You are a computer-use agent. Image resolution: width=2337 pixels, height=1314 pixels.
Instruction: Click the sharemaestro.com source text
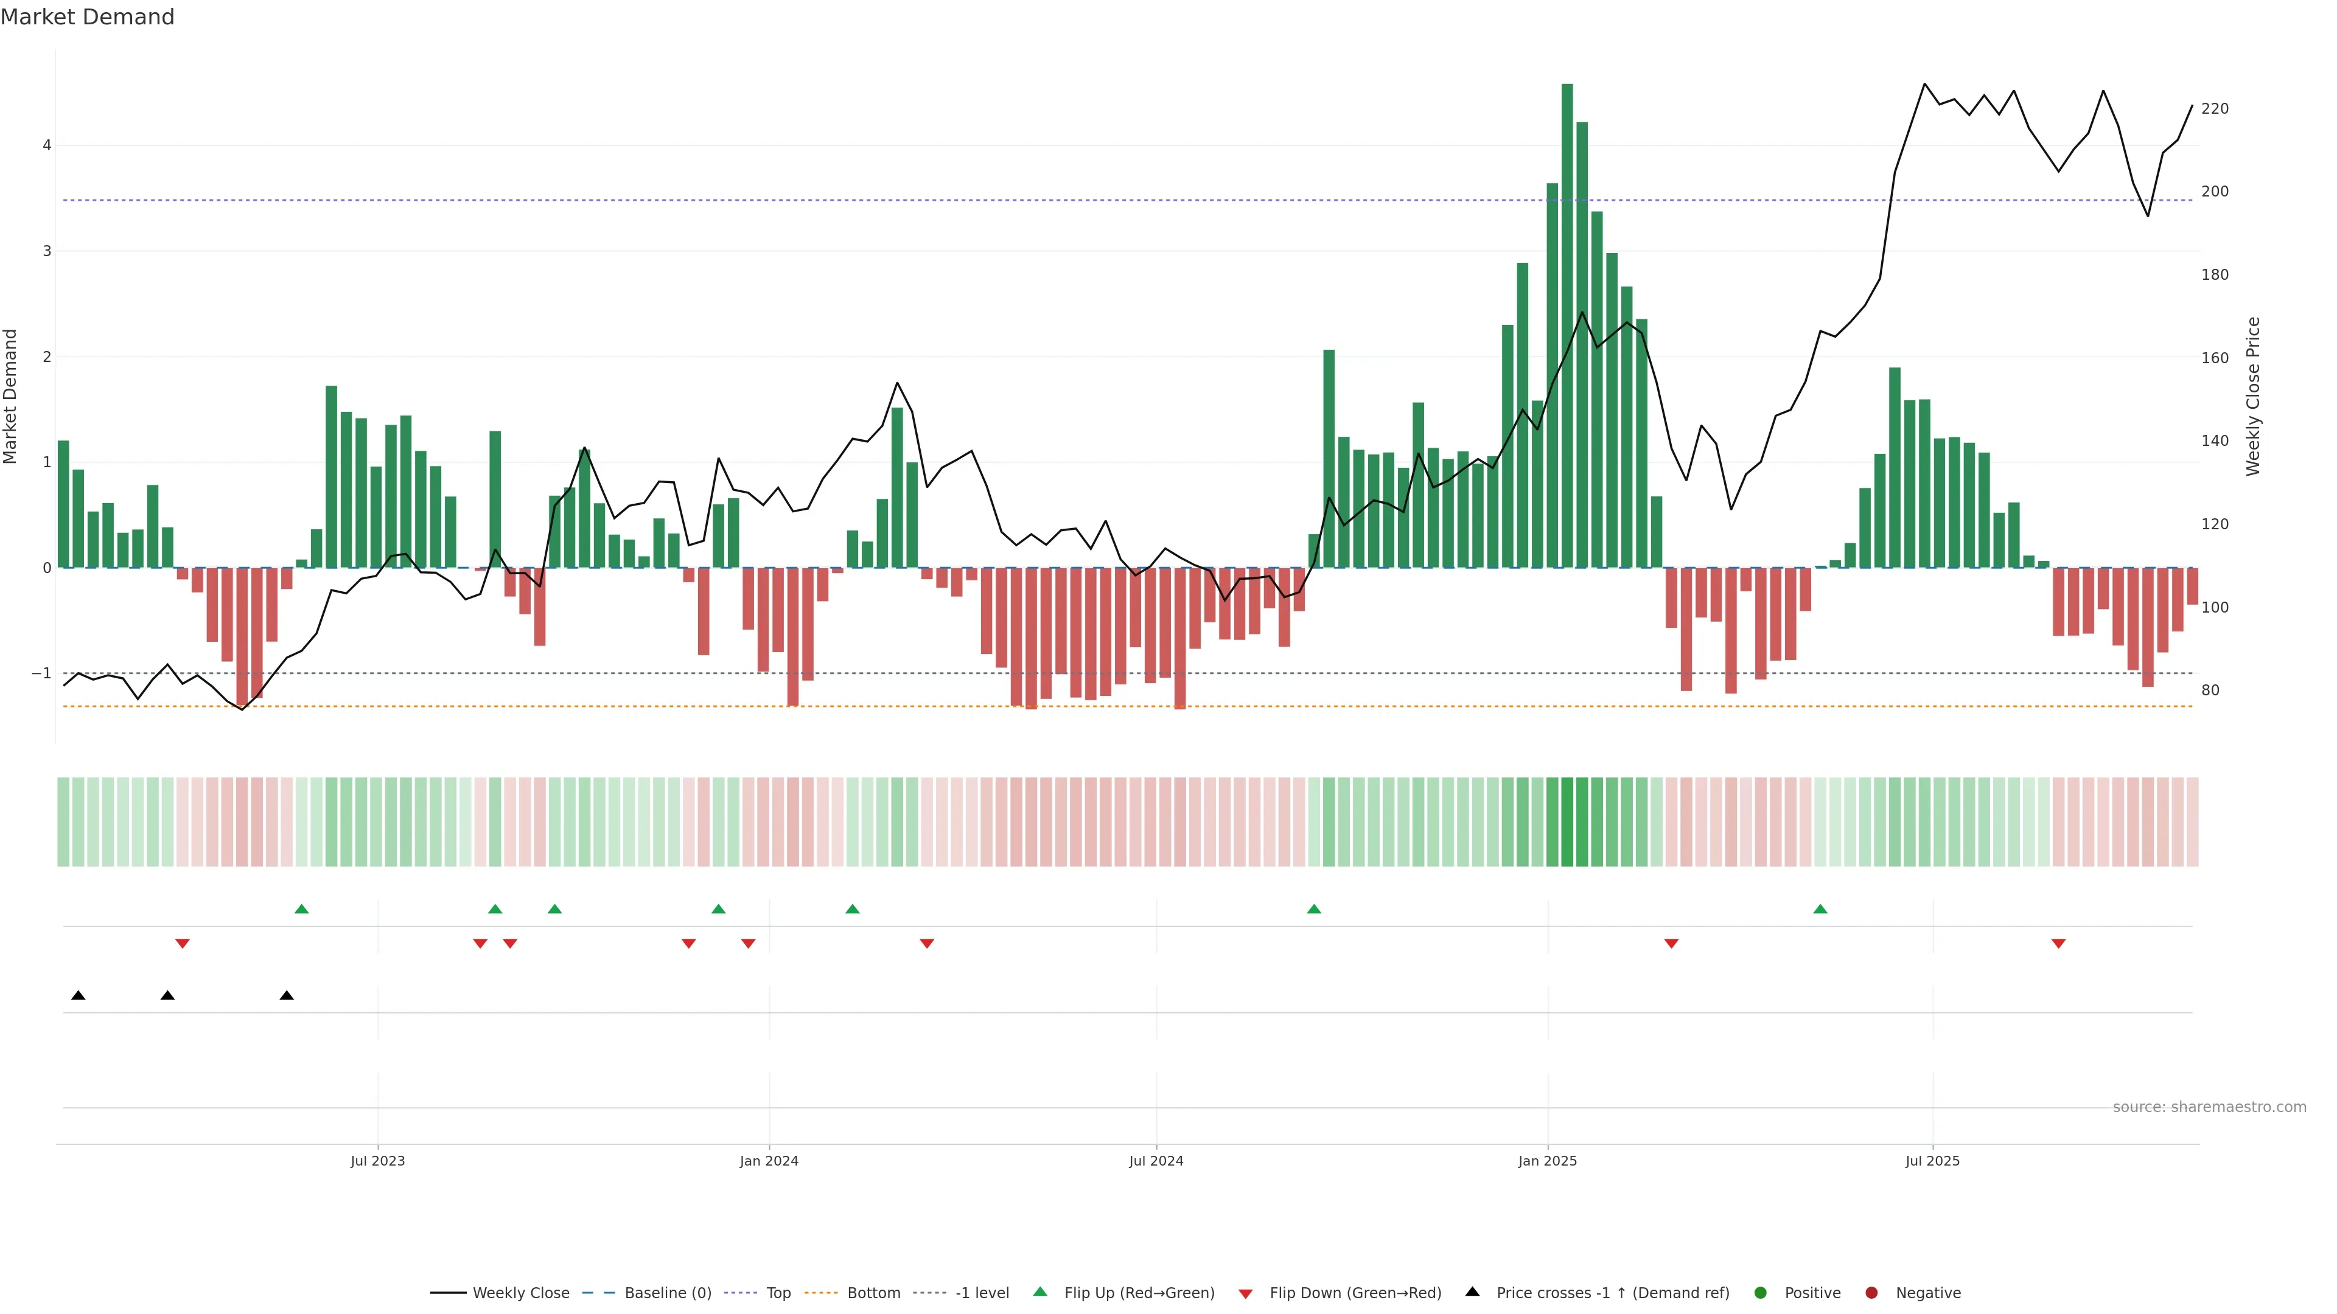(2209, 1107)
